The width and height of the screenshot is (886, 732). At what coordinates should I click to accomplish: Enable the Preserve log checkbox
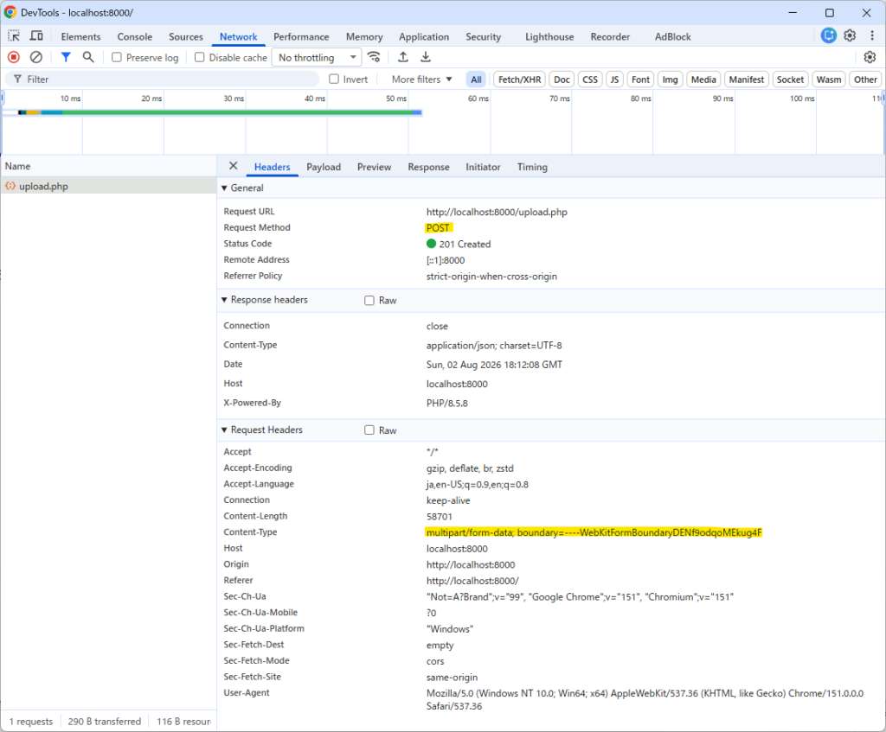(117, 58)
